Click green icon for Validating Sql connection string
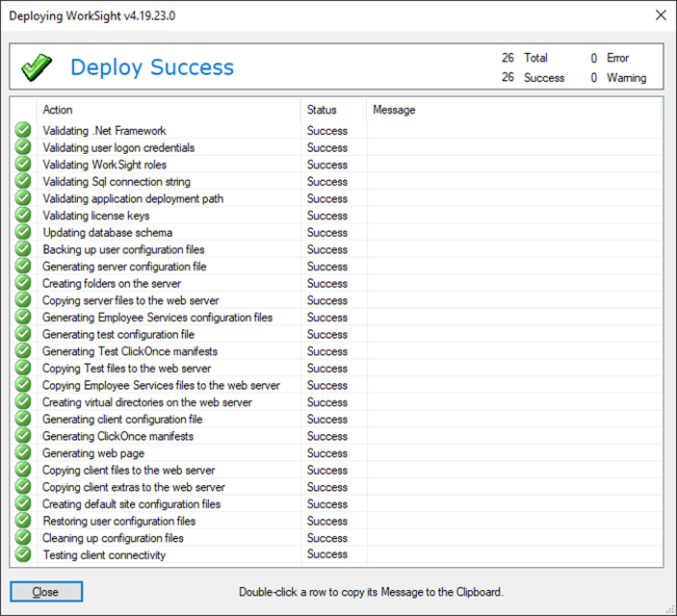This screenshot has width=677, height=616. click(x=23, y=182)
